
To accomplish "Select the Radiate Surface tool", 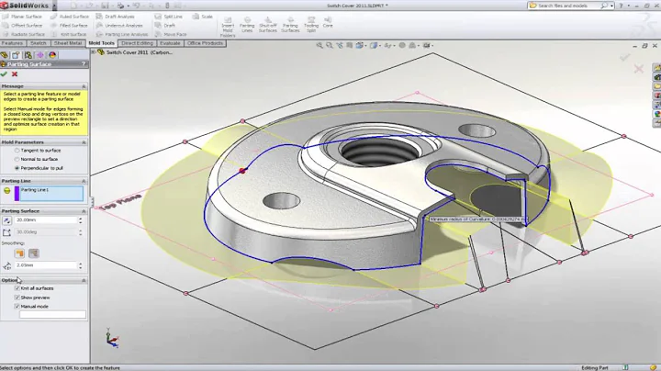I will [23, 34].
